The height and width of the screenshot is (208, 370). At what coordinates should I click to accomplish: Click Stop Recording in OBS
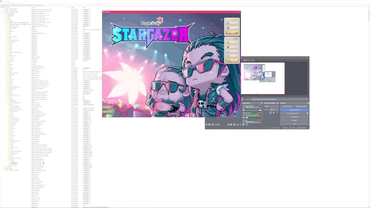click(294, 110)
